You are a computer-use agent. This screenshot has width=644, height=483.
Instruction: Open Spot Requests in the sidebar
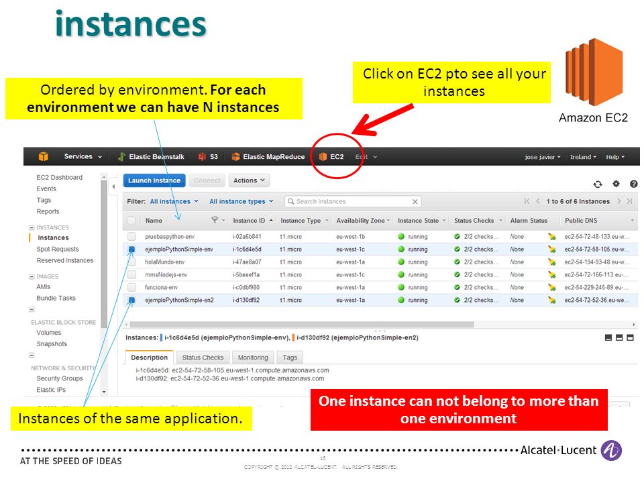58,249
